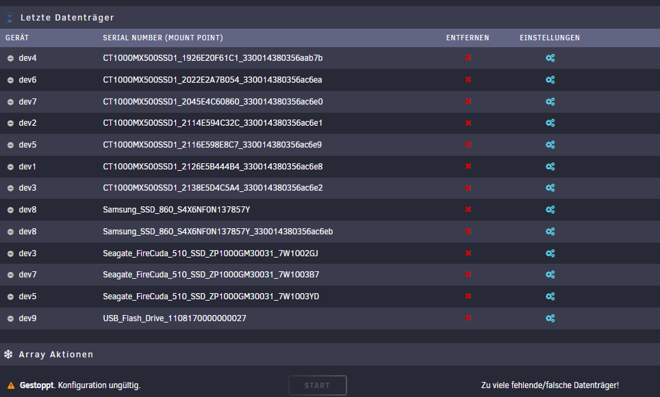Click the minus status icon beside dev9
This screenshot has width=660, height=397.
click(x=10, y=319)
